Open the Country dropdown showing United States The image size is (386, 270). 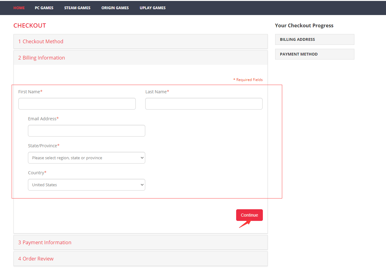pyautogui.click(x=86, y=185)
